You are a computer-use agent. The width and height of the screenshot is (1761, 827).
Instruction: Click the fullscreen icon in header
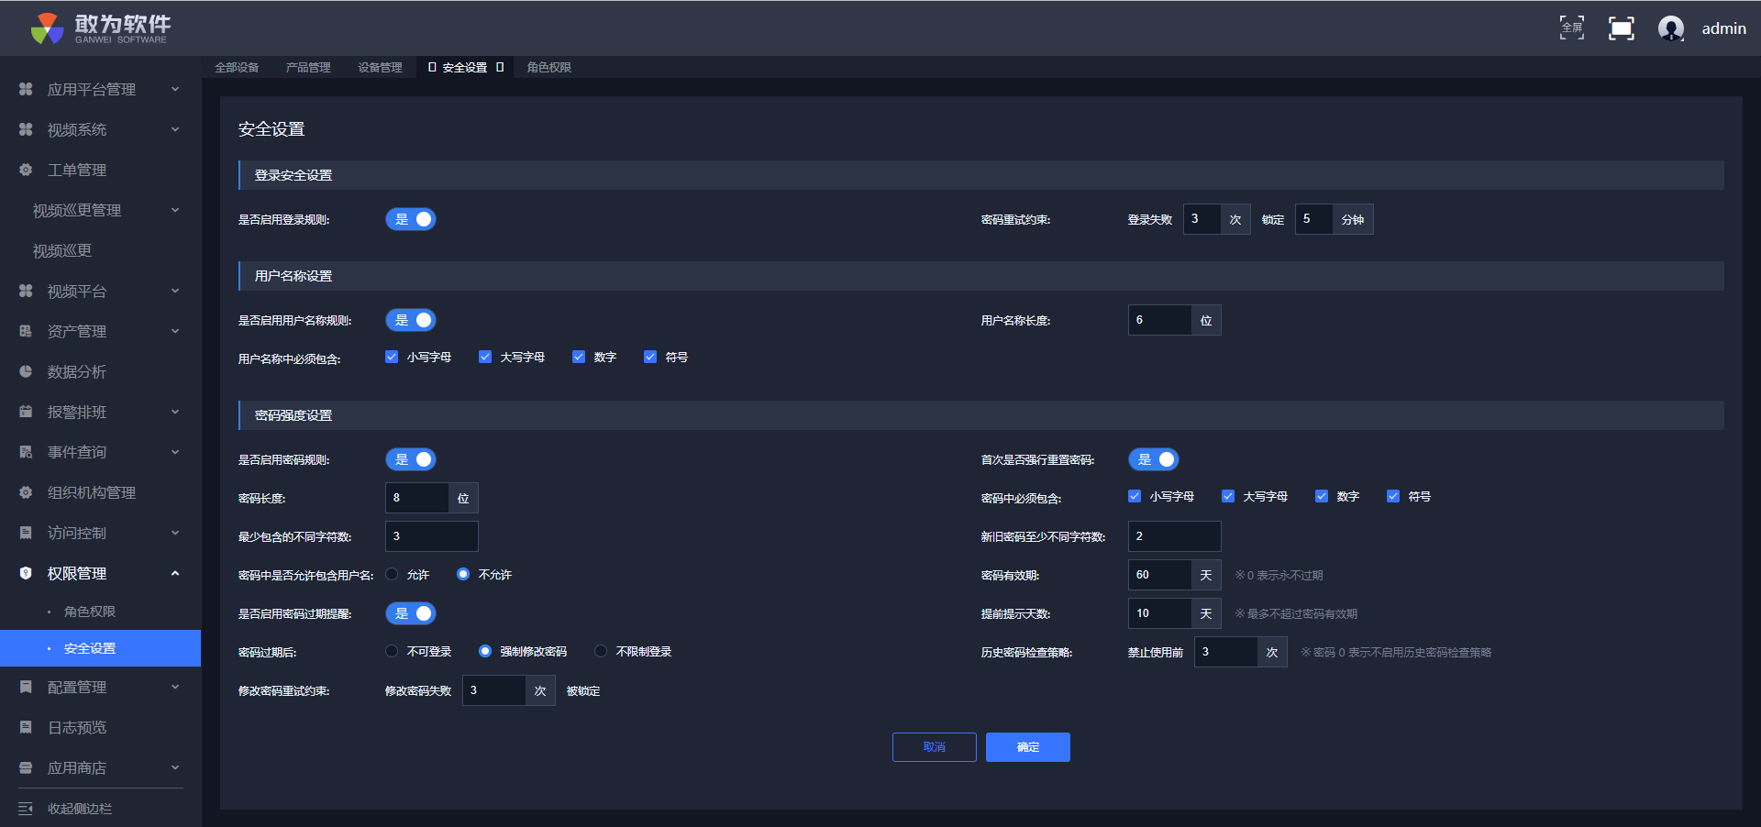click(1571, 28)
